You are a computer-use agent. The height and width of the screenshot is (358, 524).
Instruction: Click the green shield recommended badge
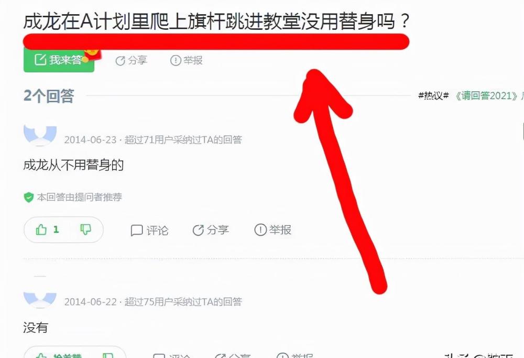[29, 197]
